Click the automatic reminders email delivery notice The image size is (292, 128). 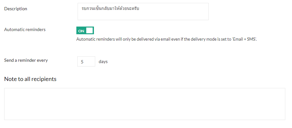coord(166,39)
